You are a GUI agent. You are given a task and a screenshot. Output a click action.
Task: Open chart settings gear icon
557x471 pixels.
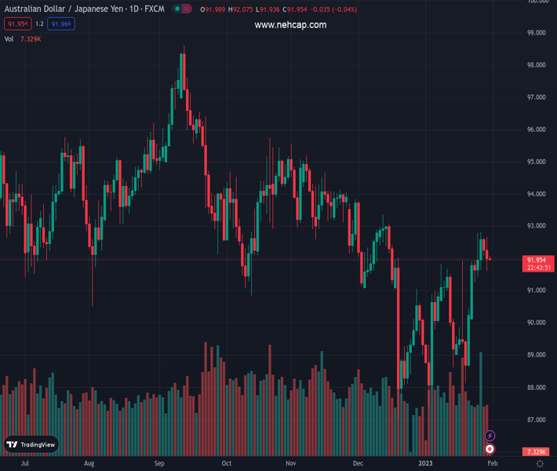pos(540,464)
